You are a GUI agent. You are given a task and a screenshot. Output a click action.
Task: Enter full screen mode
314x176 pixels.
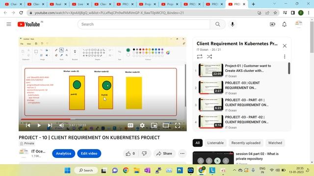click(178, 125)
